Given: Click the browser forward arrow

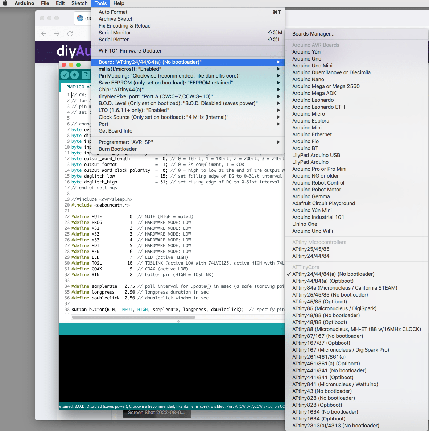Looking at the screenshot, I should point(57,34).
